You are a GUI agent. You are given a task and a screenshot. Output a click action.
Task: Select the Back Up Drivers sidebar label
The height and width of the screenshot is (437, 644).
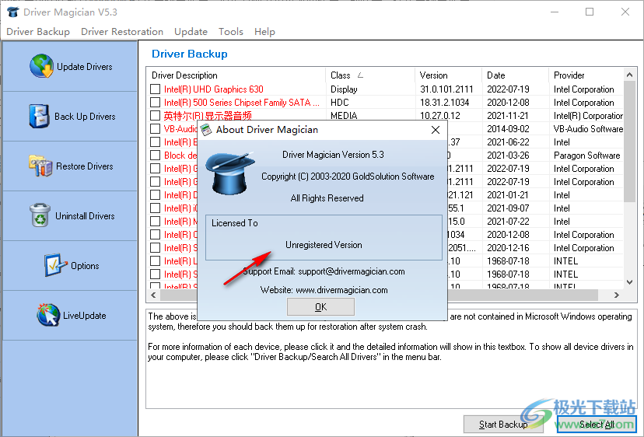(x=85, y=116)
